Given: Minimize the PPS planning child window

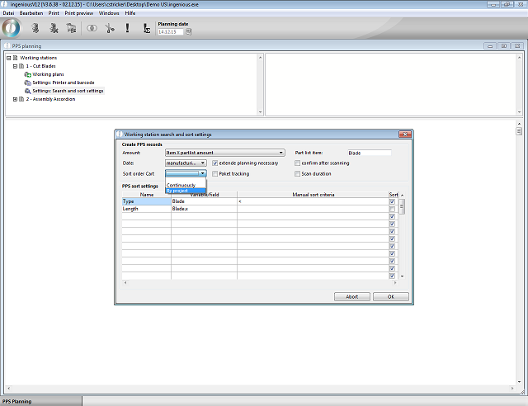Looking at the screenshot, I should [490, 46].
